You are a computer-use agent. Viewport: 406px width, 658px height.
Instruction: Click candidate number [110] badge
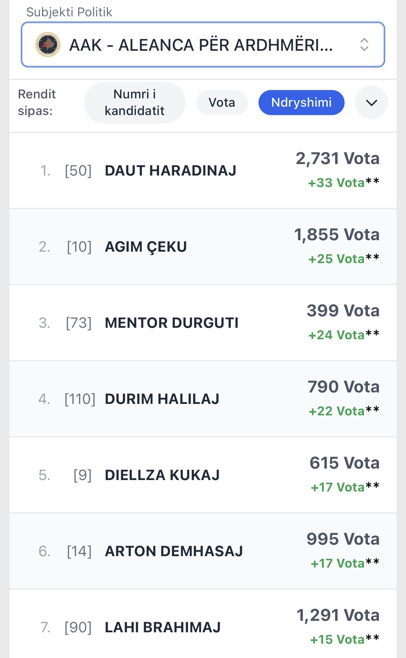click(80, 399)
